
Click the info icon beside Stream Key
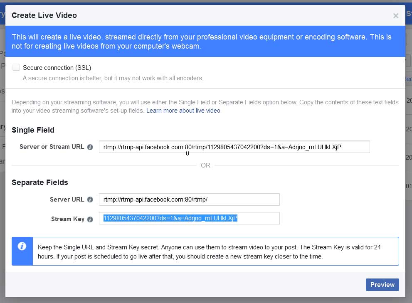pyautogui.click(x=90, y=219)
